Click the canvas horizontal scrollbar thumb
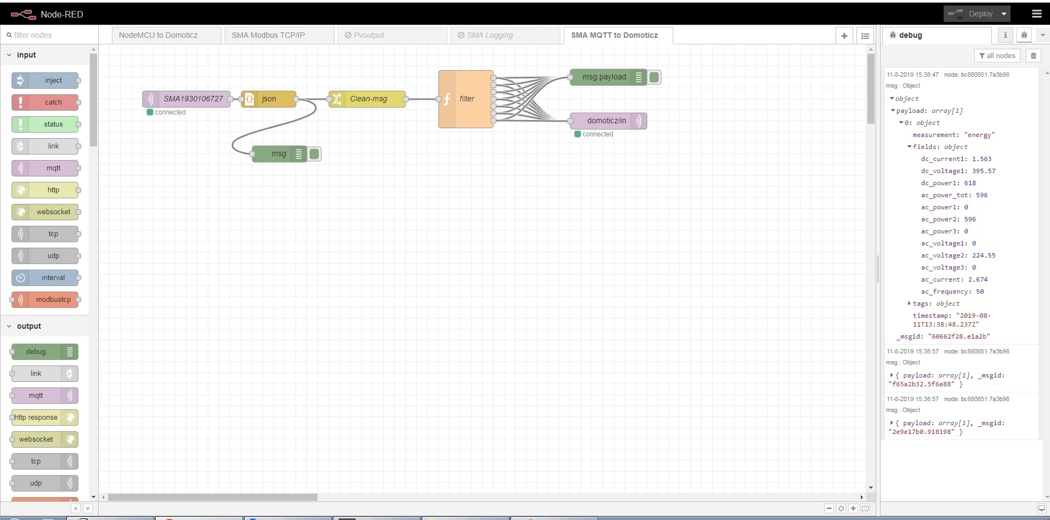Image resolution: width=1050 pixels, height=520 pixels. point(213,497)
